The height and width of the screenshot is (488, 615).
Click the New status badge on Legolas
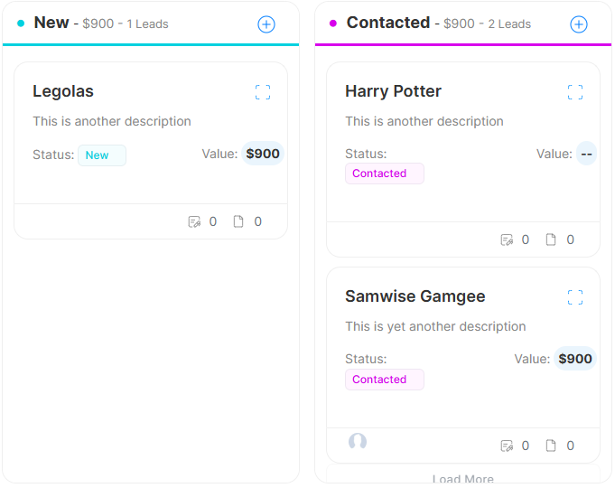[101, 155]
